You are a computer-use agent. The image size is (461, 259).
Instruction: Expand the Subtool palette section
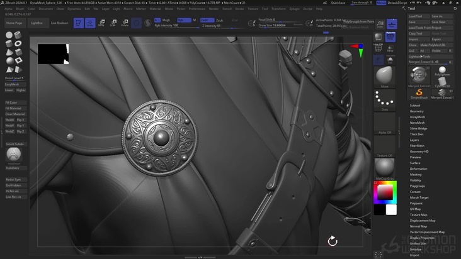[415, 106]
